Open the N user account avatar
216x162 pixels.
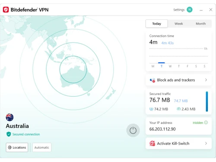click(190, 10)
